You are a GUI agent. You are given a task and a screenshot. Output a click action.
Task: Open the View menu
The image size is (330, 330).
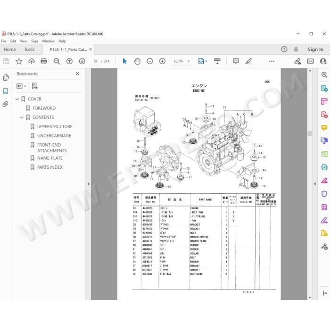24,41
